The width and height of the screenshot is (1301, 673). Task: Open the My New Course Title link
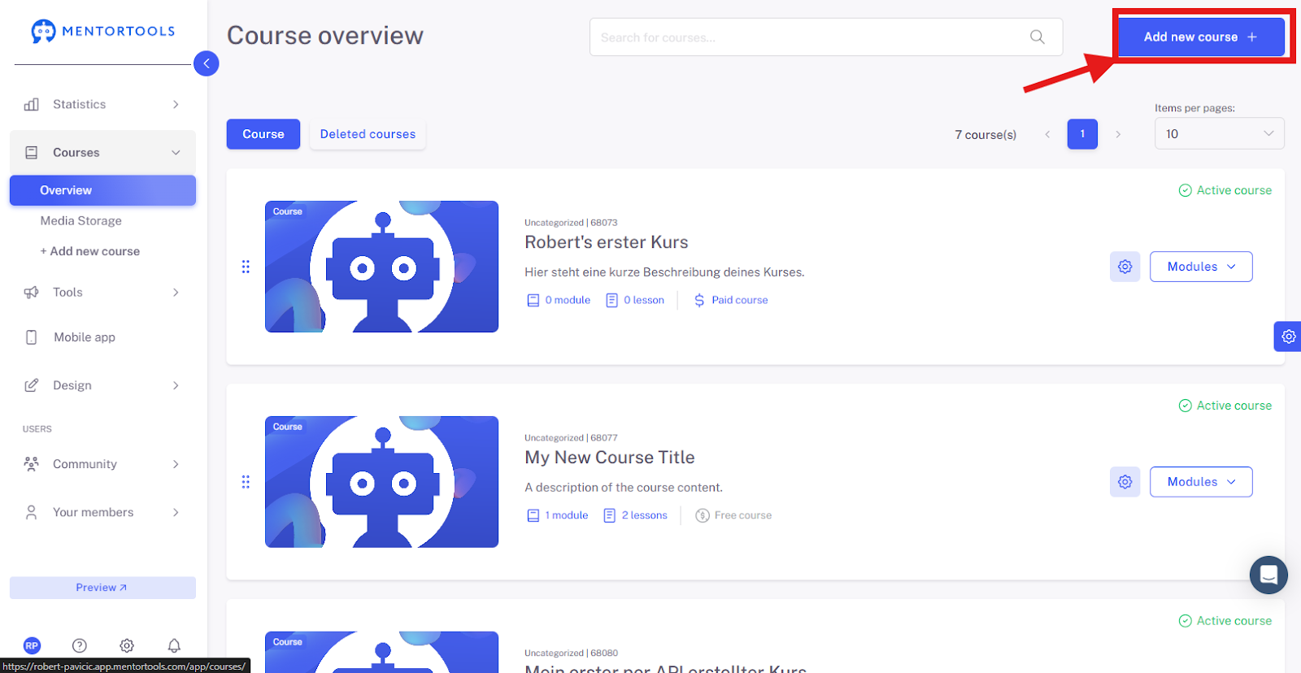[610, 458]
